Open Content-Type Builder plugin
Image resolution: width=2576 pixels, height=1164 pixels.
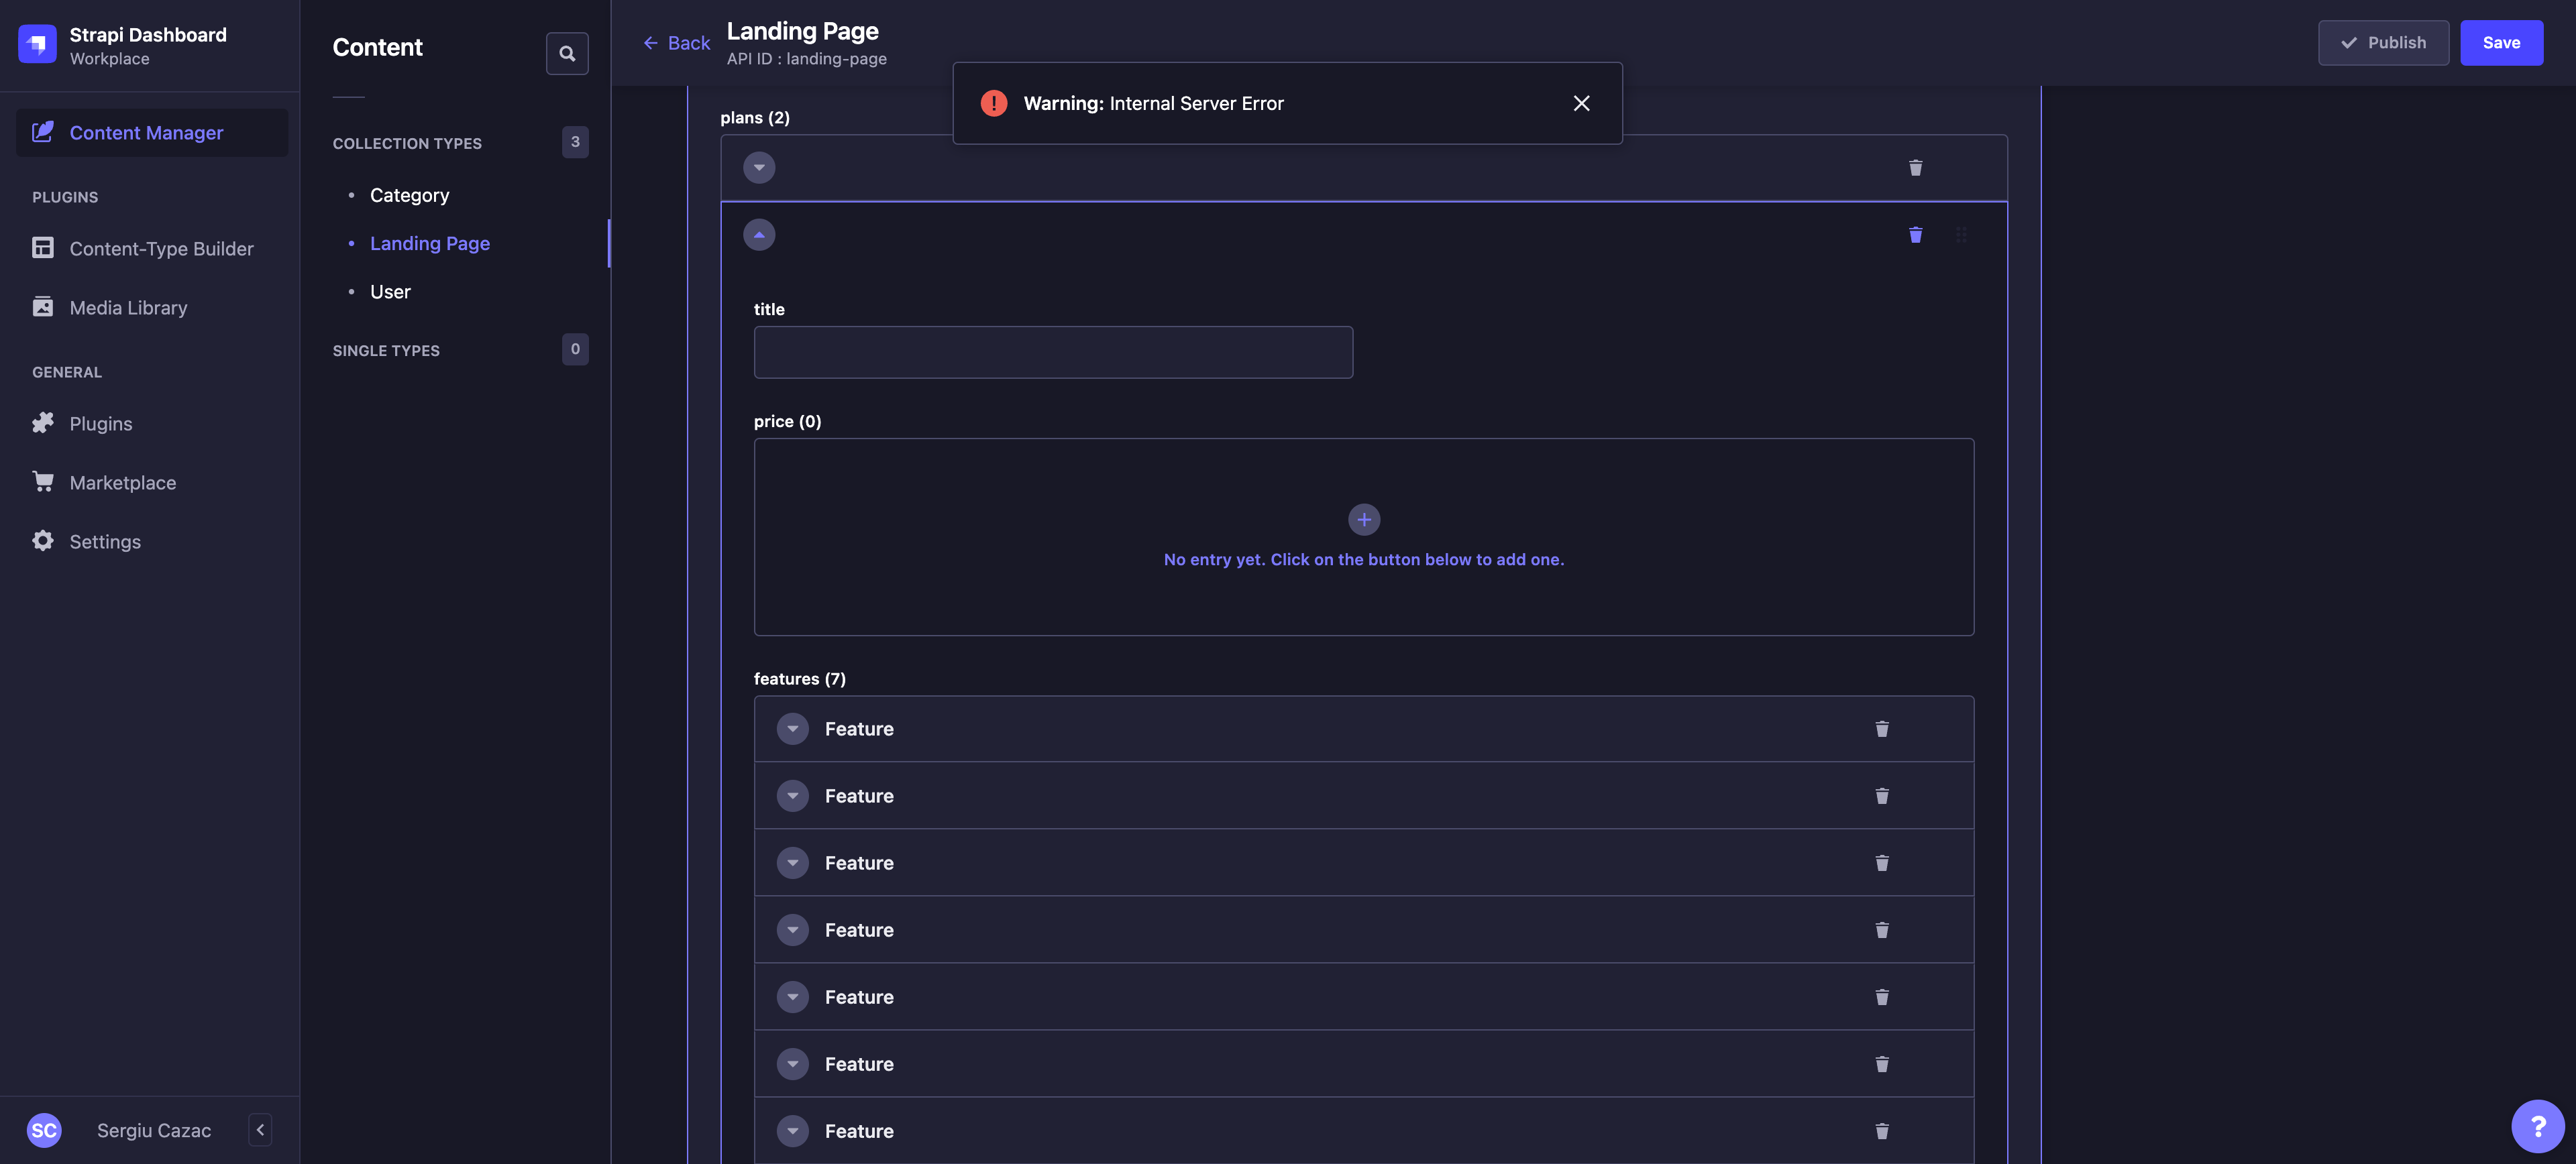(x=161, y=249)
